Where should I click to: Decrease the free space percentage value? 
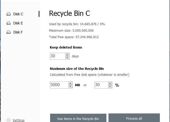coord(110,86)
